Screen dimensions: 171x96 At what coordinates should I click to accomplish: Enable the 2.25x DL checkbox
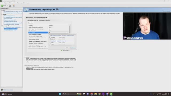(x=50, y=39)
